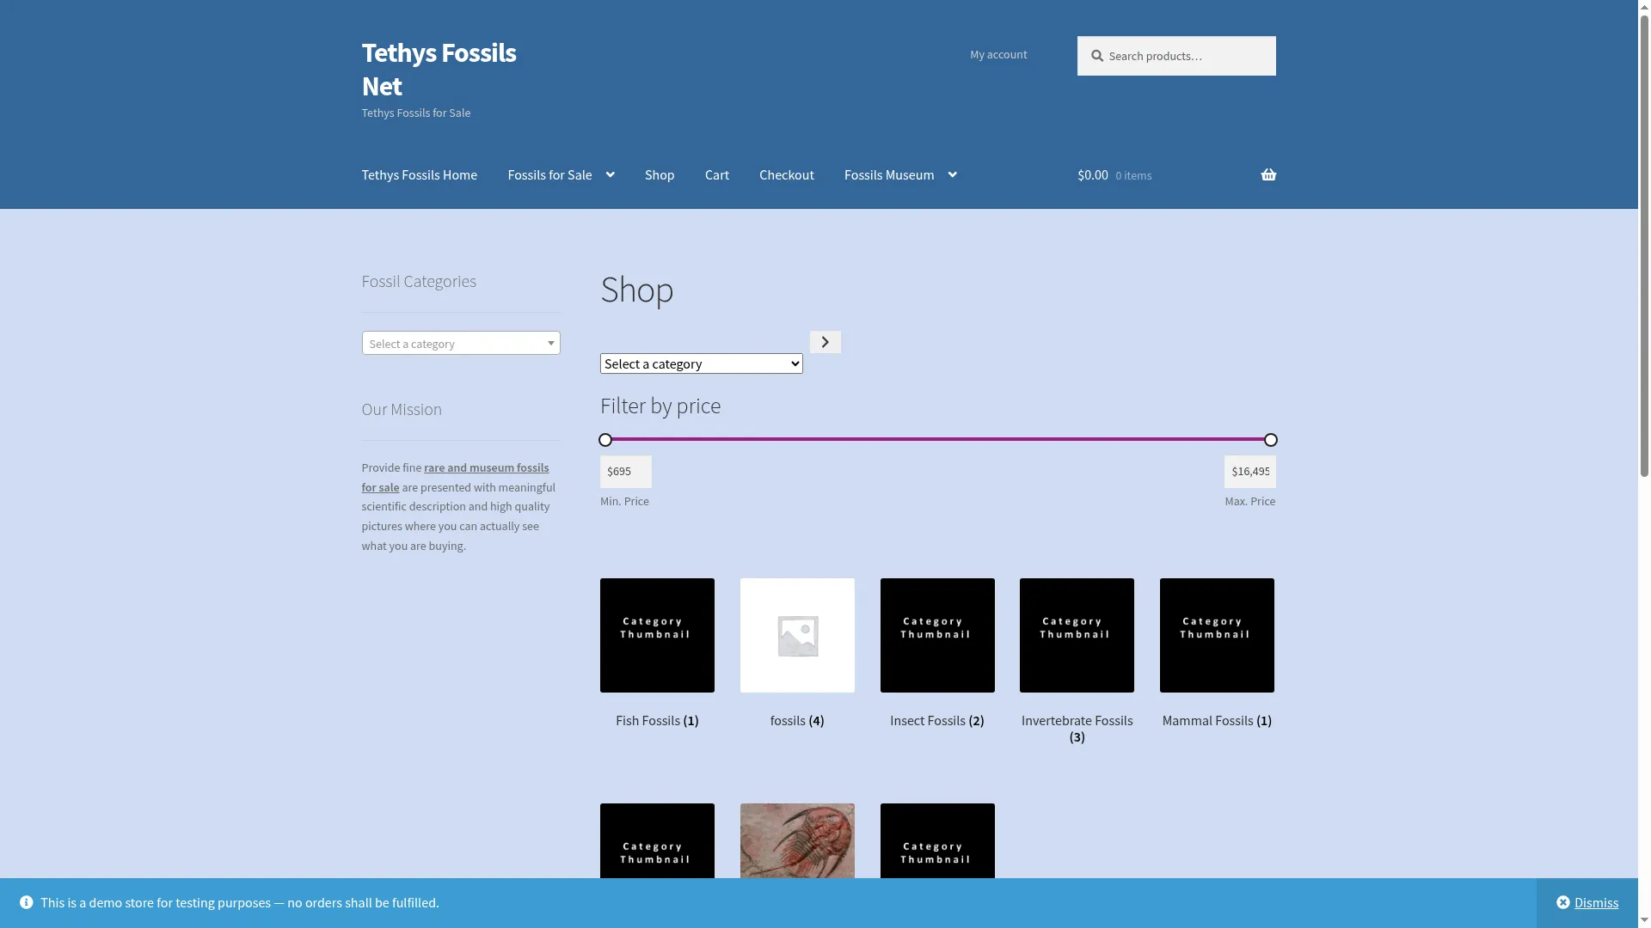1651x928 pixels.
Task: Click the $695 minimum price field
Action: tap(626, 472)
